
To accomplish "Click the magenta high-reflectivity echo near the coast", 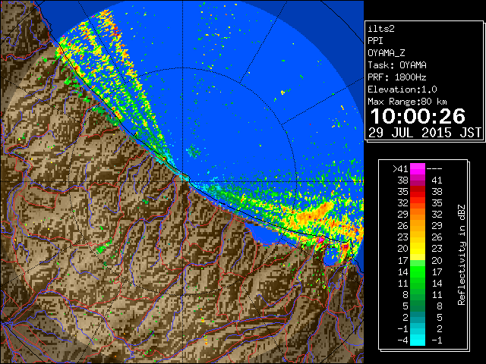I will coord(321,240).
